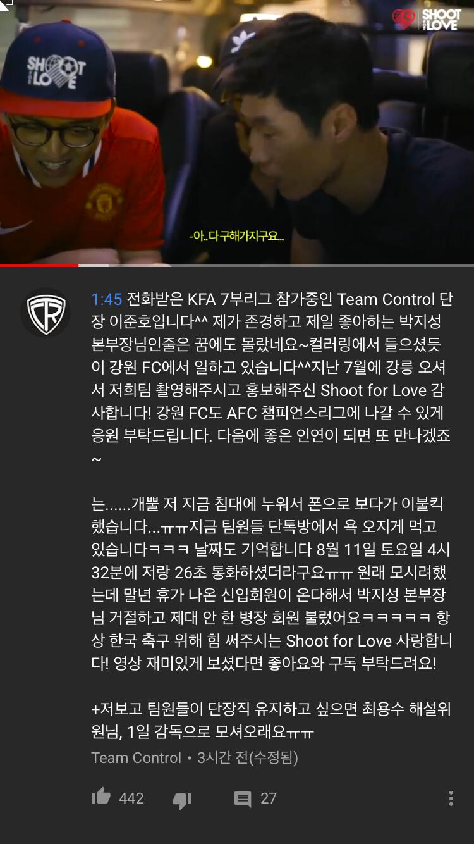Screen dimensions: 474x844
Task: Tap the white corner arrow at the video's top-left
Action: 6,5
